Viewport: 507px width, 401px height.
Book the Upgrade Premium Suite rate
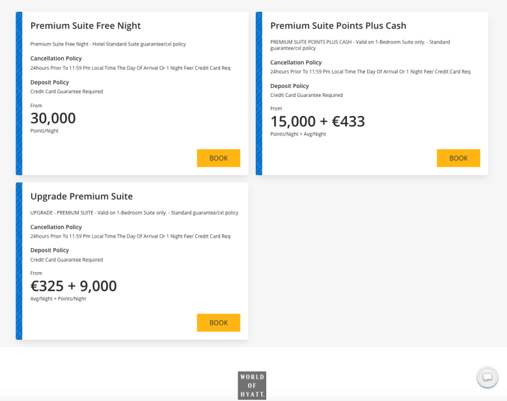(218, 323)
